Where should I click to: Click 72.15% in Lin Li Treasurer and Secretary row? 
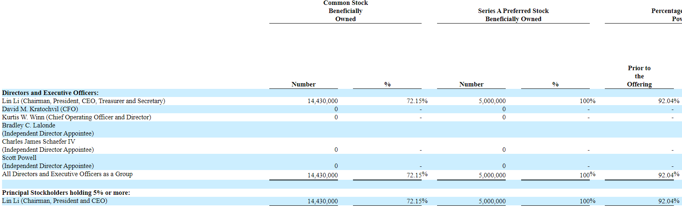click(x=417, y=101)
